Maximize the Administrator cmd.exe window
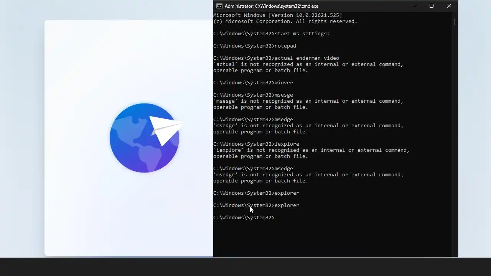 coord(432,6)
